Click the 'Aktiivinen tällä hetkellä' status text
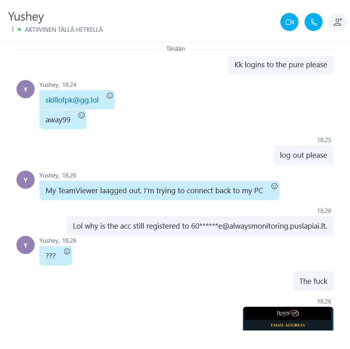This screenshot has width=350, height=349. pyautogui.click(x=64, y=30)
